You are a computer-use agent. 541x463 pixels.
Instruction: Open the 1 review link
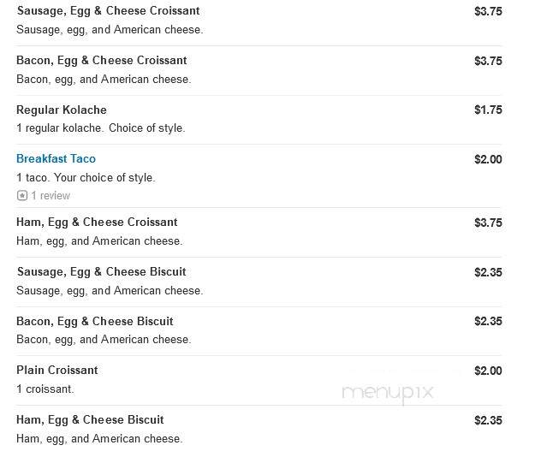click(51, 196)
